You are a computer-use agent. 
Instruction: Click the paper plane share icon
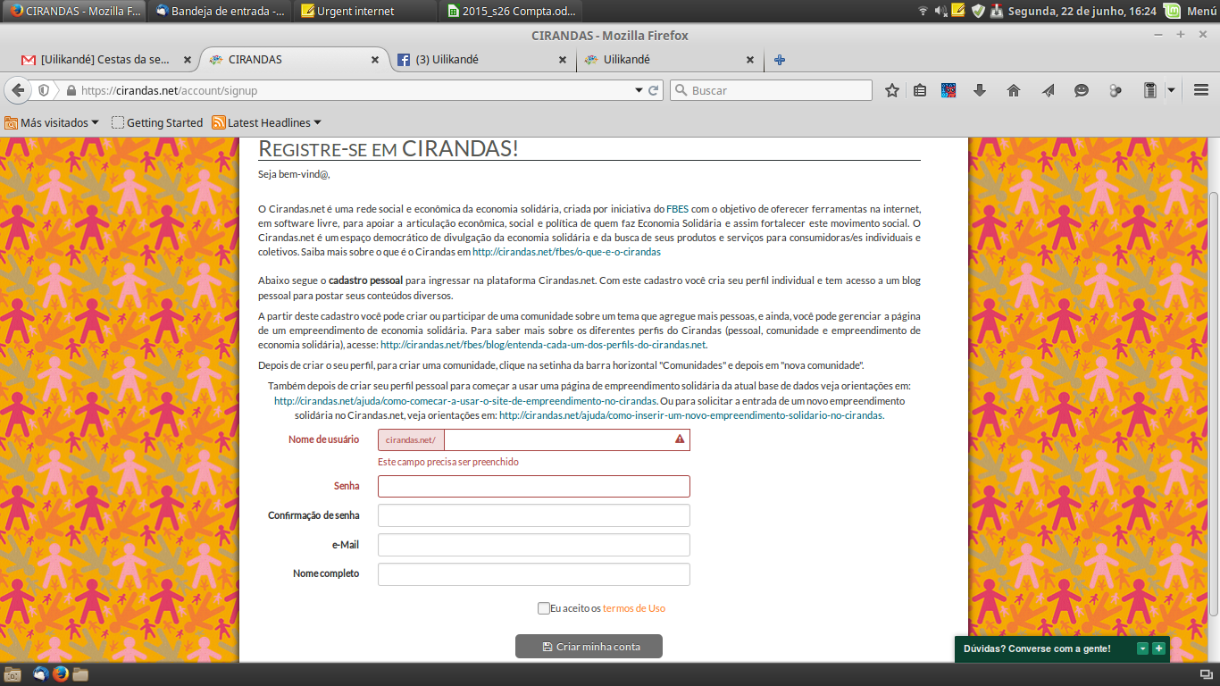[1048, 90]
